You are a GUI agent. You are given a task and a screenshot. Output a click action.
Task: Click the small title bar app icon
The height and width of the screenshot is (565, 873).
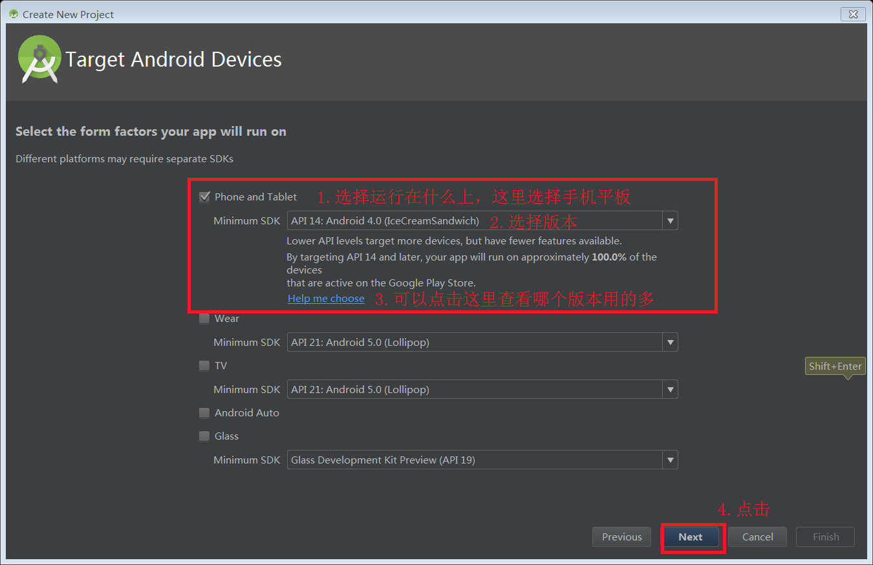[x=14, y=14]
